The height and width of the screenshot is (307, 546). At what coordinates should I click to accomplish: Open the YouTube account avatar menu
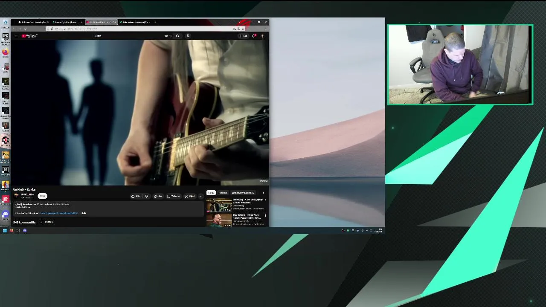(x=262, y=36)
